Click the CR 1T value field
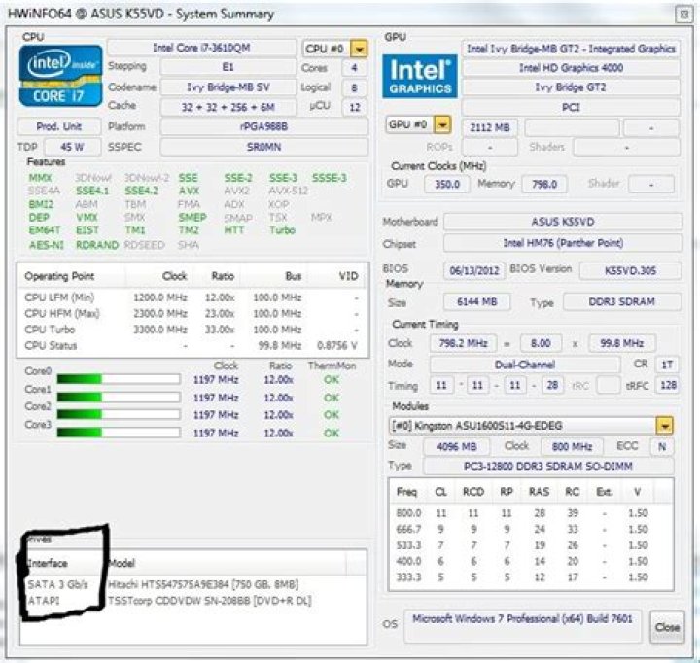 pos(667,365)
